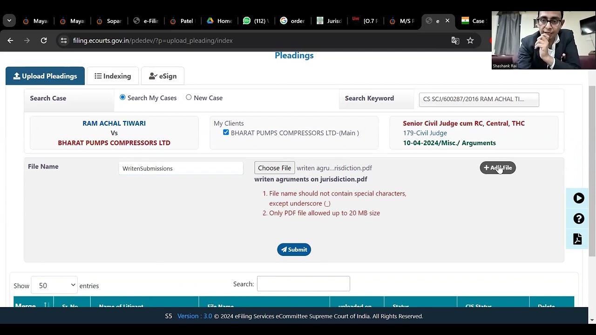Click the site information icon in address bar

tap(64, 40)
